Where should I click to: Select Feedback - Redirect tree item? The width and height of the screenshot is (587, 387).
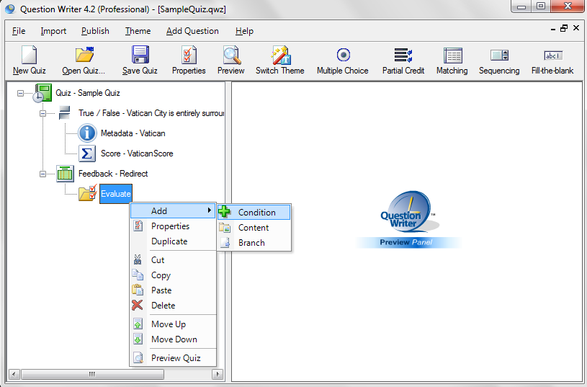tap(113, 174)
